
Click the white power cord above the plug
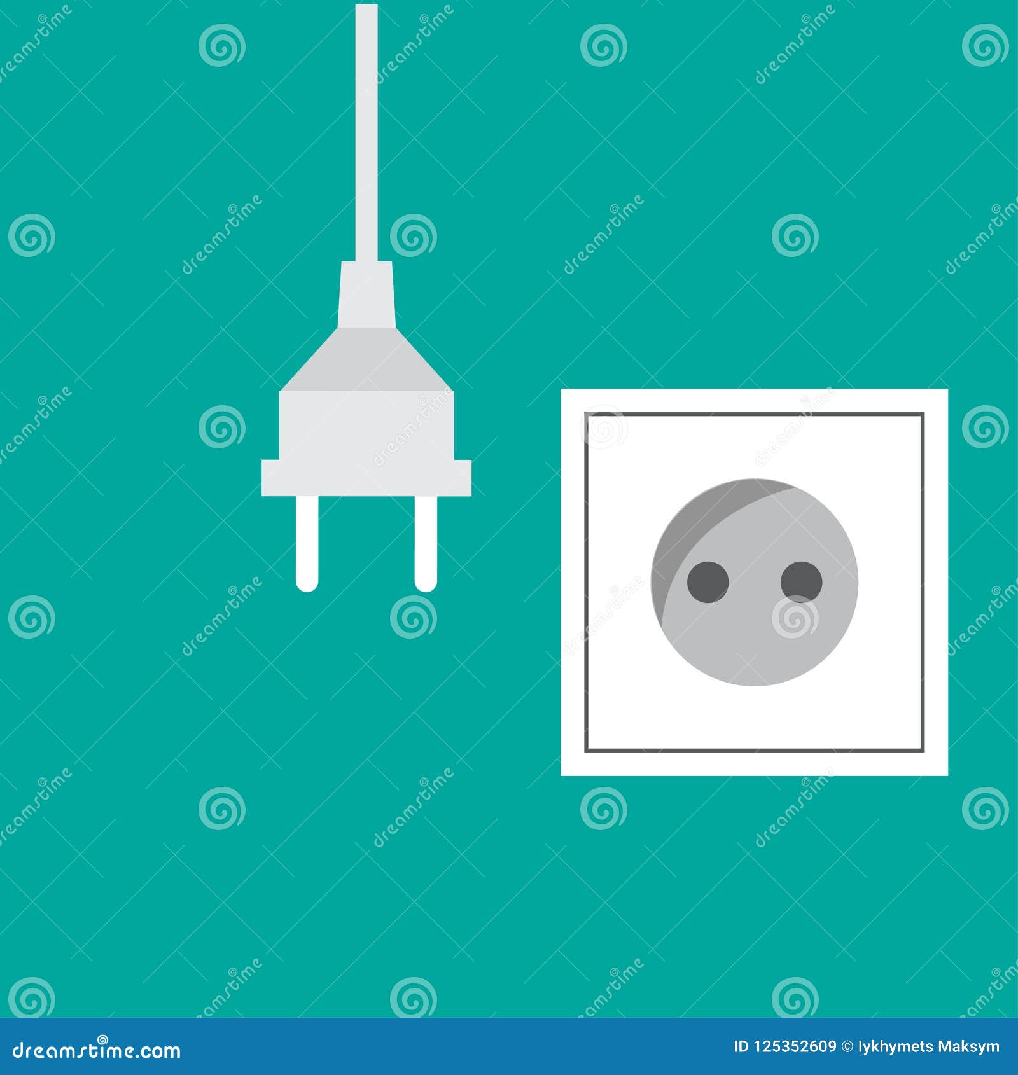pyautogui.click(x=368, y=127)
